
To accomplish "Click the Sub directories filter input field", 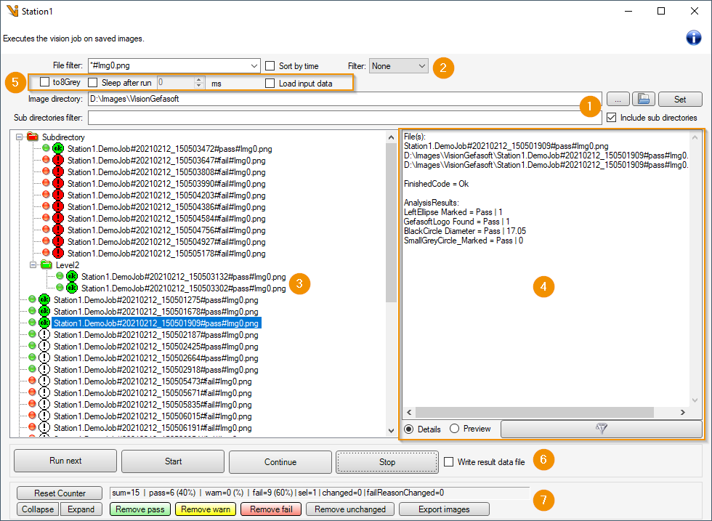I will click(344, 118).
